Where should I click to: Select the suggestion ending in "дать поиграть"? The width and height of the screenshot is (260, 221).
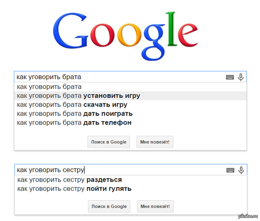75,114
